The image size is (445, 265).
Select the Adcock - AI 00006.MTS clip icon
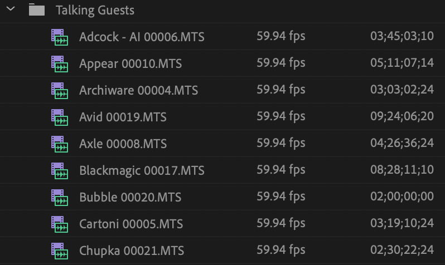60,37
